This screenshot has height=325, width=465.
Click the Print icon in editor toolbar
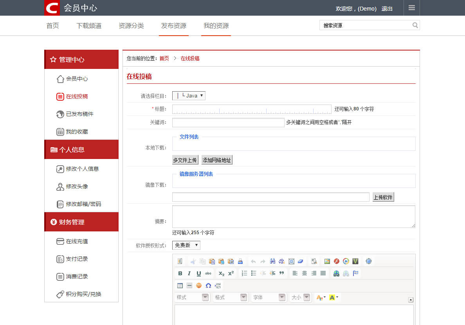coord(240,261)
